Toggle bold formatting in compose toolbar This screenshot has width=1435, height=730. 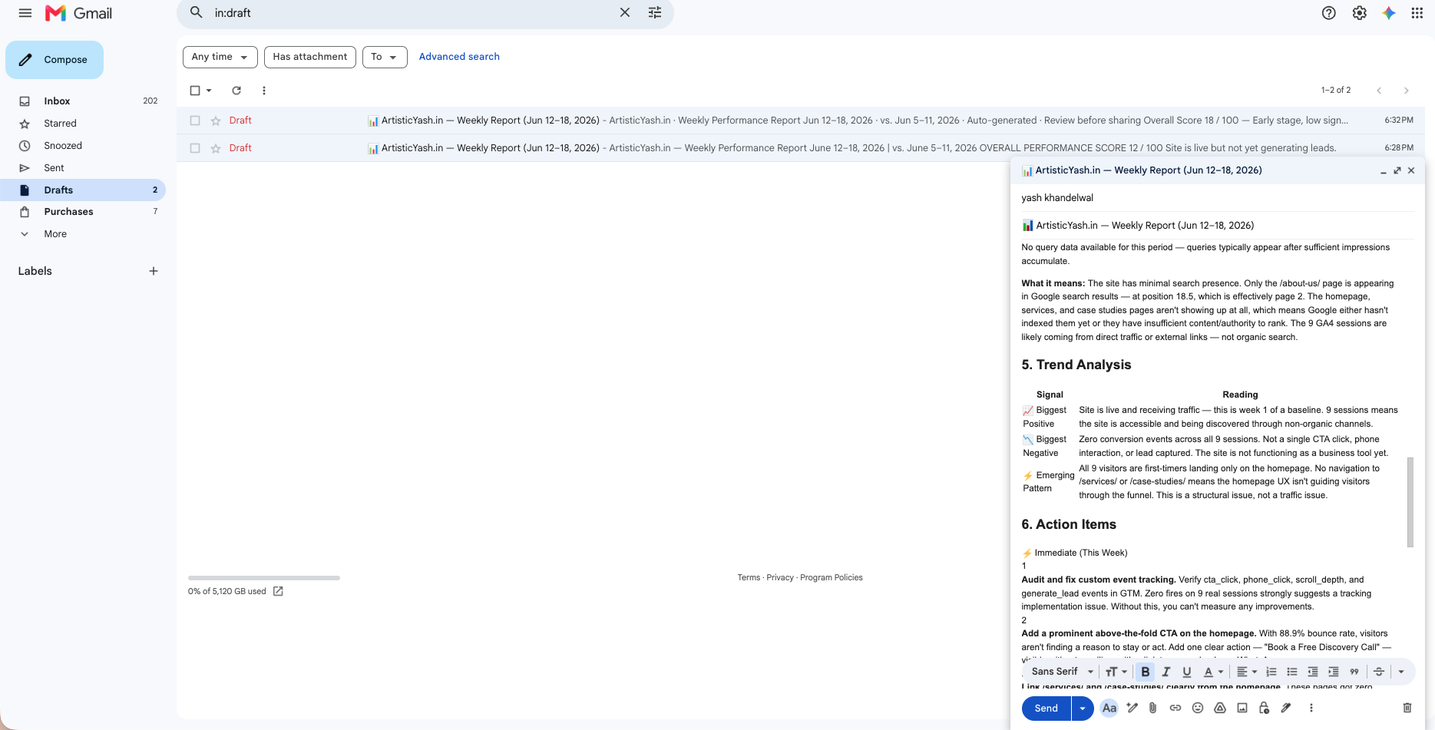1145,672
